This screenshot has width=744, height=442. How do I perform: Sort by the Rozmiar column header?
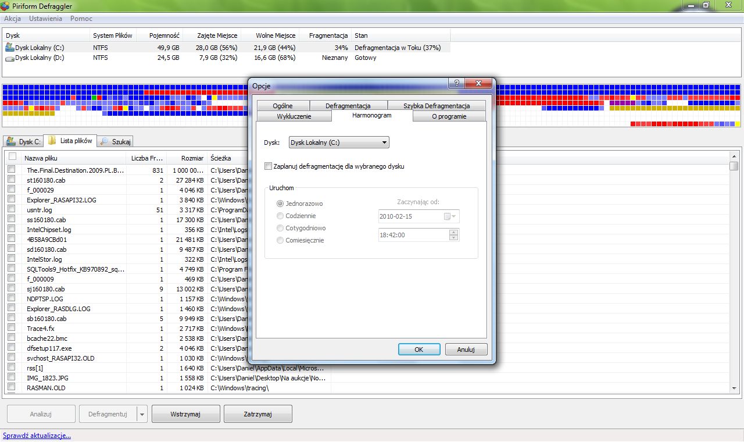click(x=187, y=158)
